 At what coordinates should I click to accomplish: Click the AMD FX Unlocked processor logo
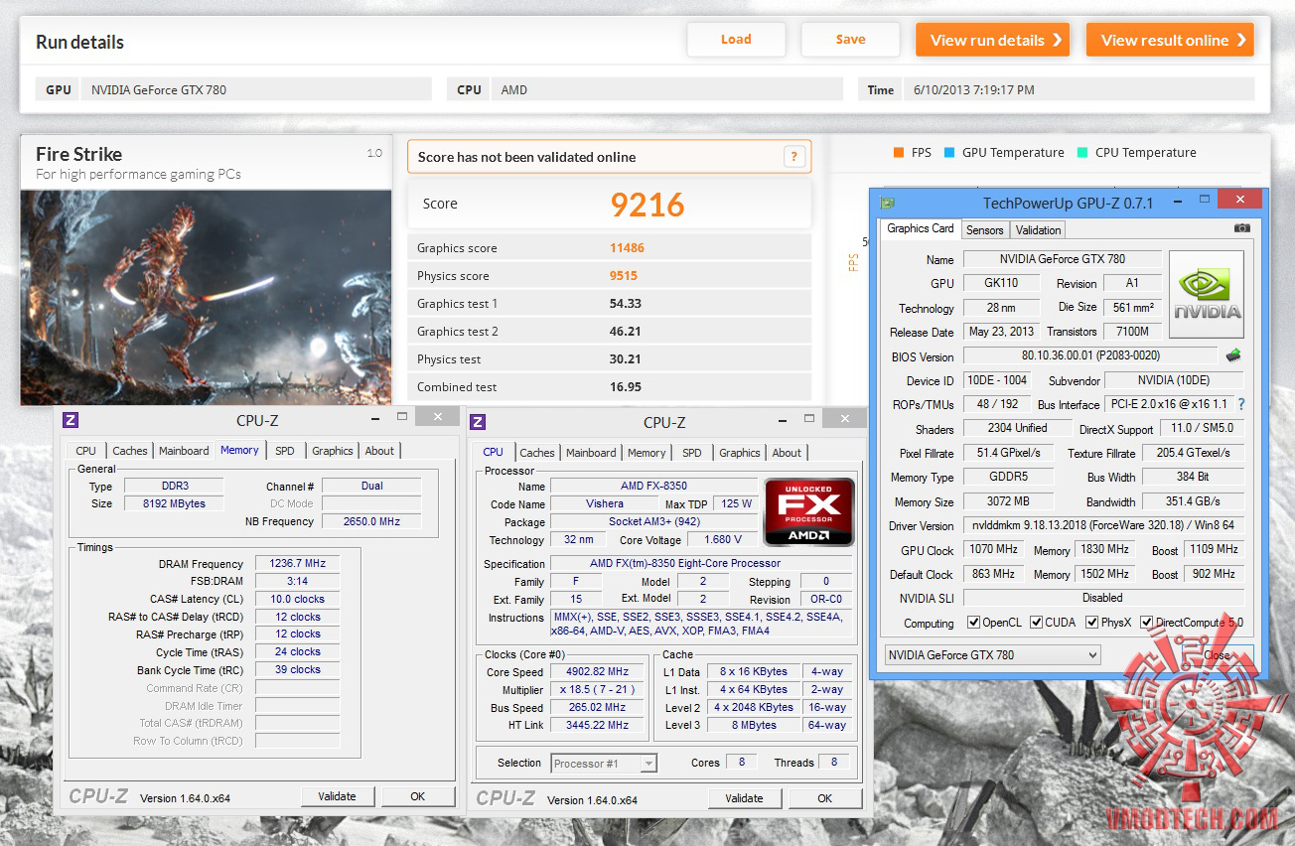coord(809,511)
